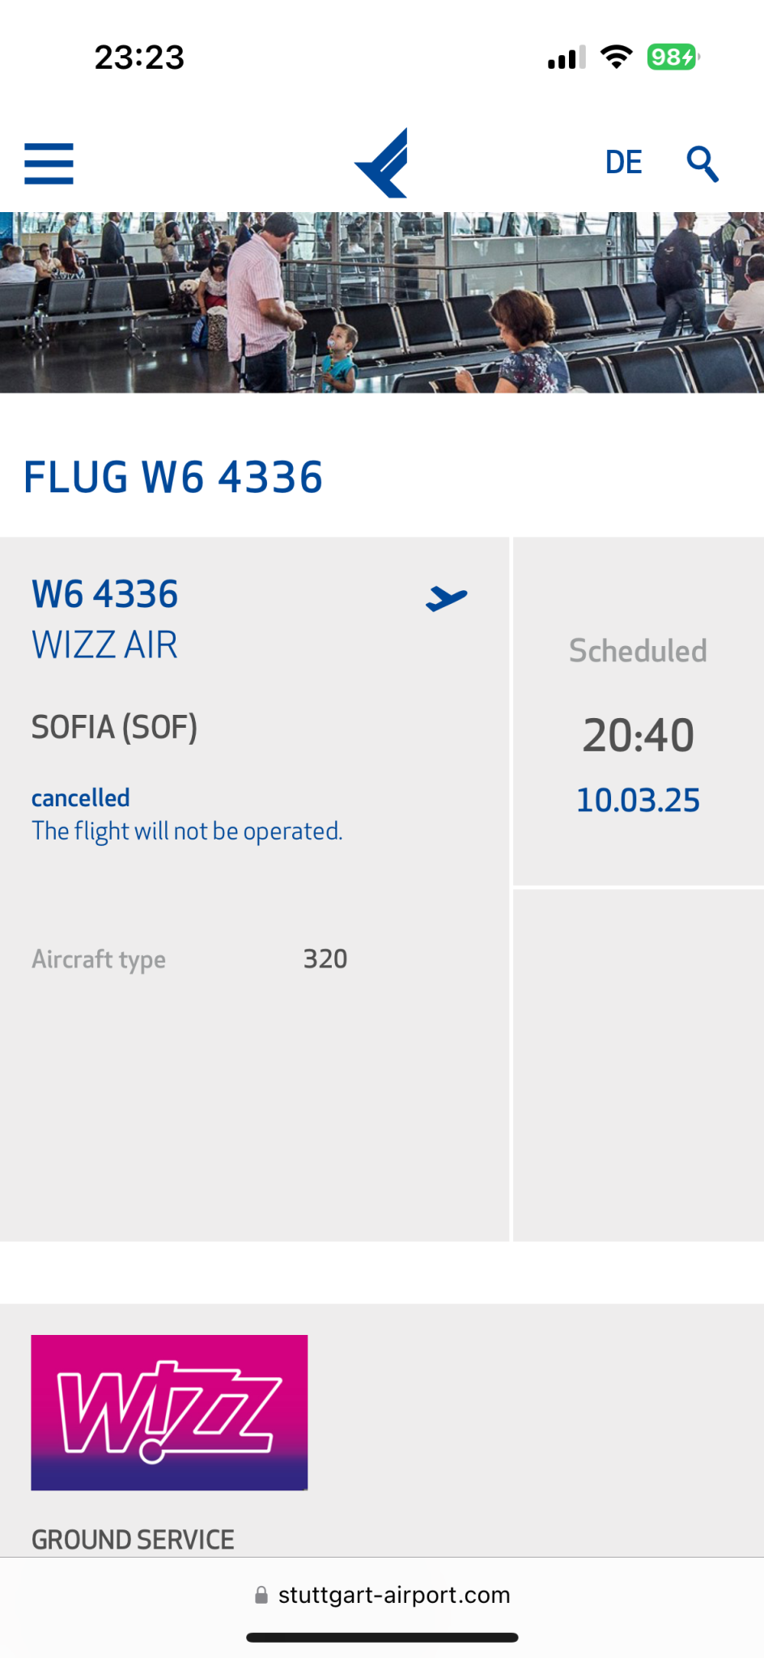Select the W6 4336 flight number
764x1658 pixels.
tap(104, 594)
